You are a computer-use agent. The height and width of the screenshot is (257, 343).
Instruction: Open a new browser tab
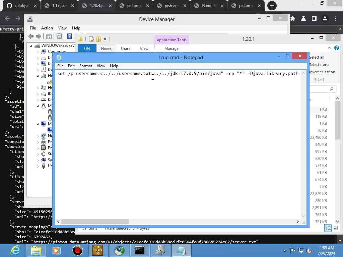click(x=272, y=6)
